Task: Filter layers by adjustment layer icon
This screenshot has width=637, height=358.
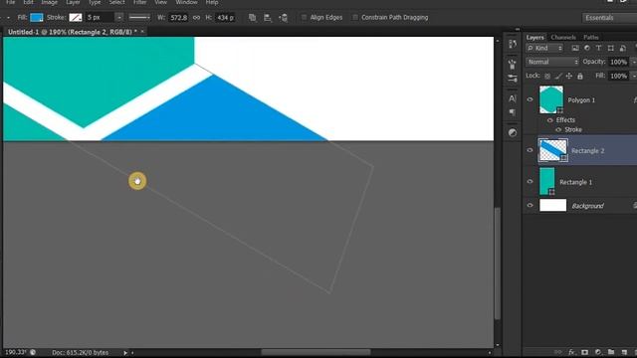Action: coord(587,48)
